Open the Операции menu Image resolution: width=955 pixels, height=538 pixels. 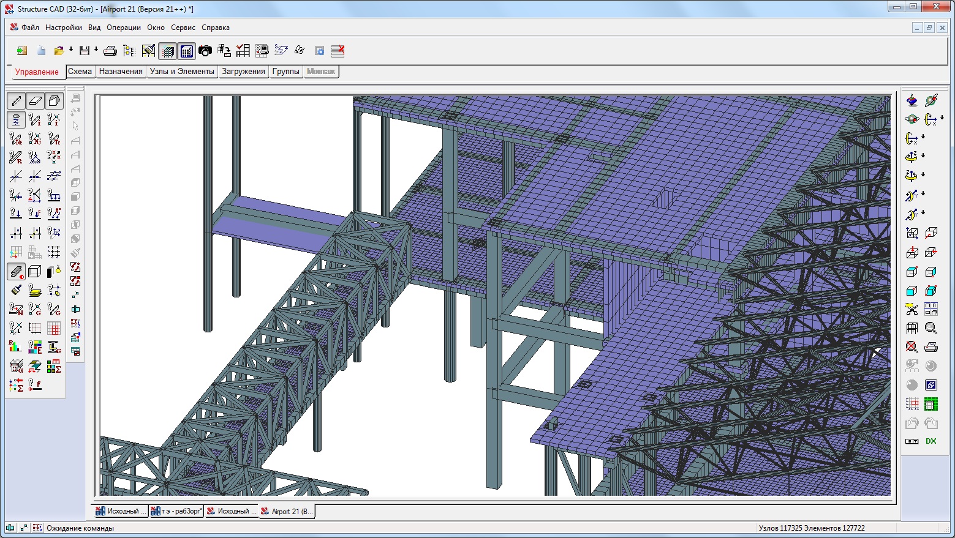click(123, 28)
